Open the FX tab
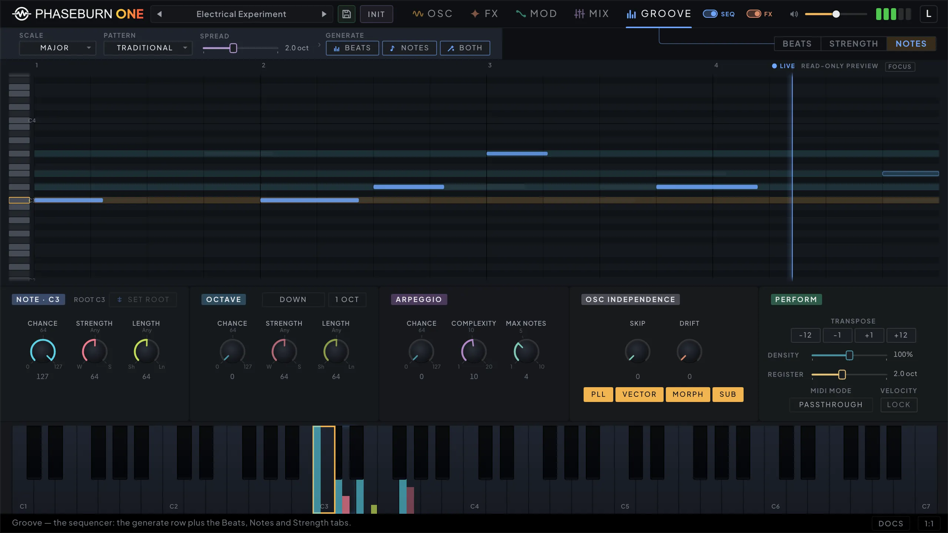 click(484, 14)
